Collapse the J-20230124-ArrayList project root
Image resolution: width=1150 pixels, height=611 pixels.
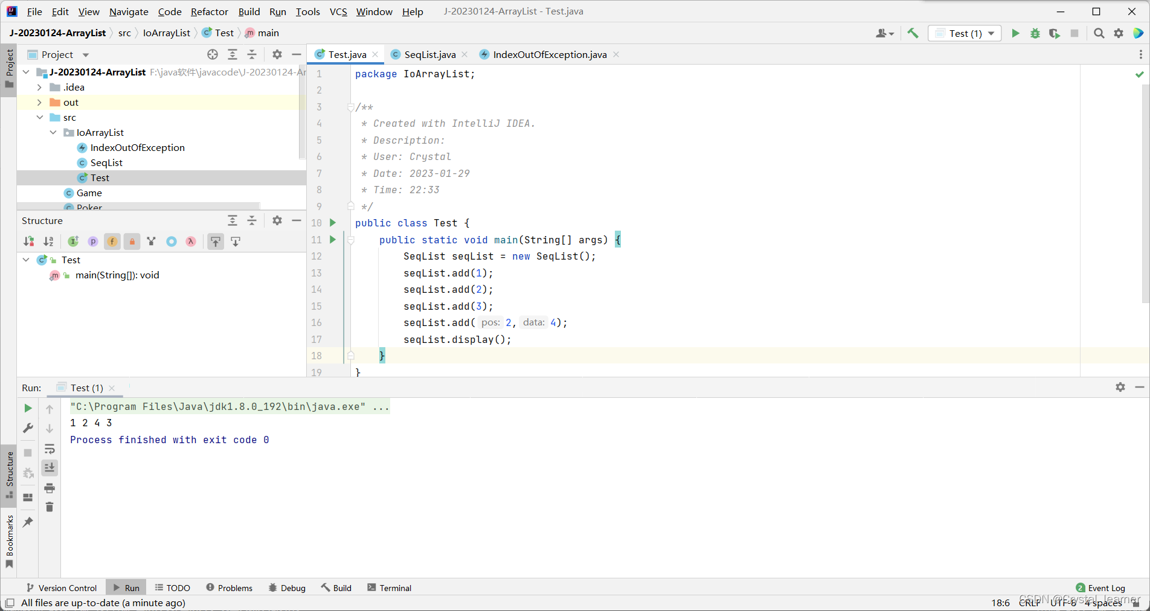(26, 72)
